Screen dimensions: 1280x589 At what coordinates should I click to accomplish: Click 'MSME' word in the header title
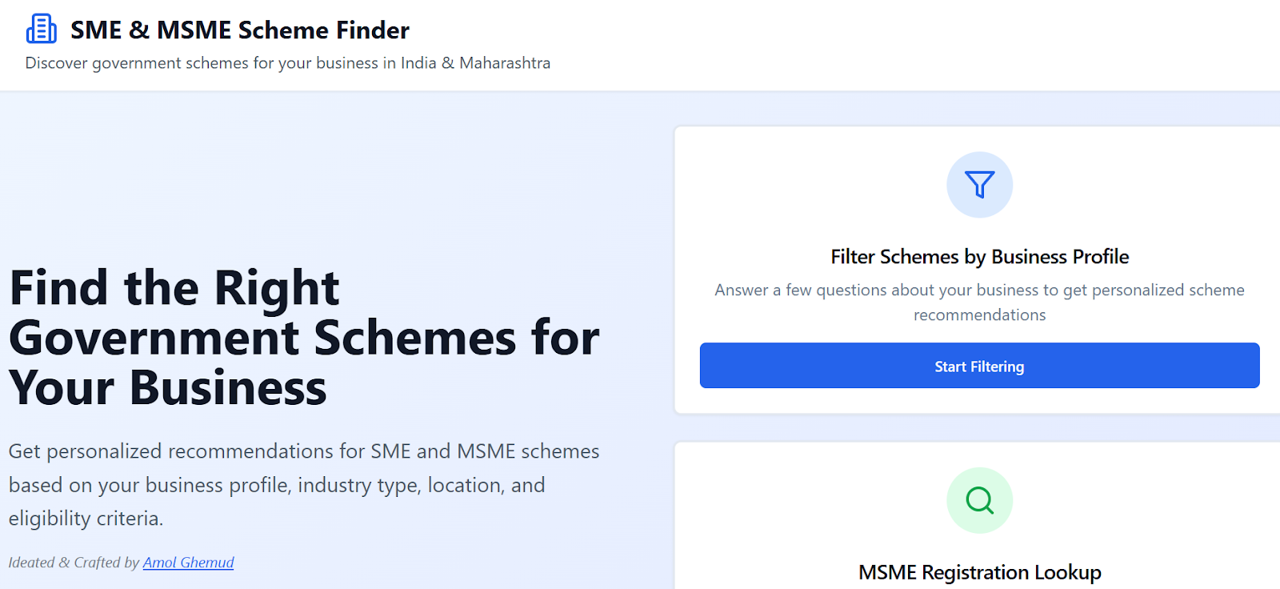point(194,30)
